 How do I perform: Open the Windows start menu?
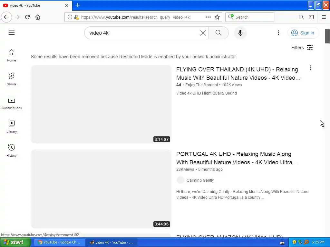point(15,242)
